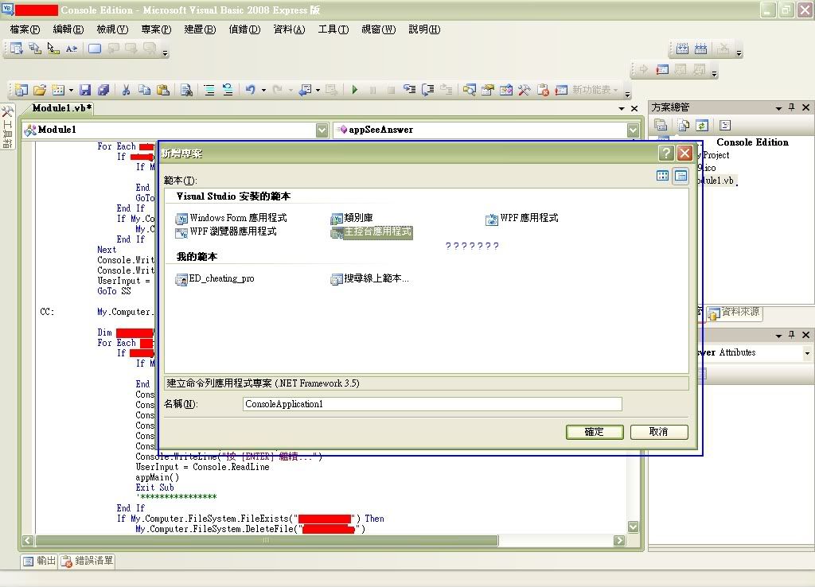Switch dialog templates to large icons view
815x587 pixels.
click(x=663, y=176)
